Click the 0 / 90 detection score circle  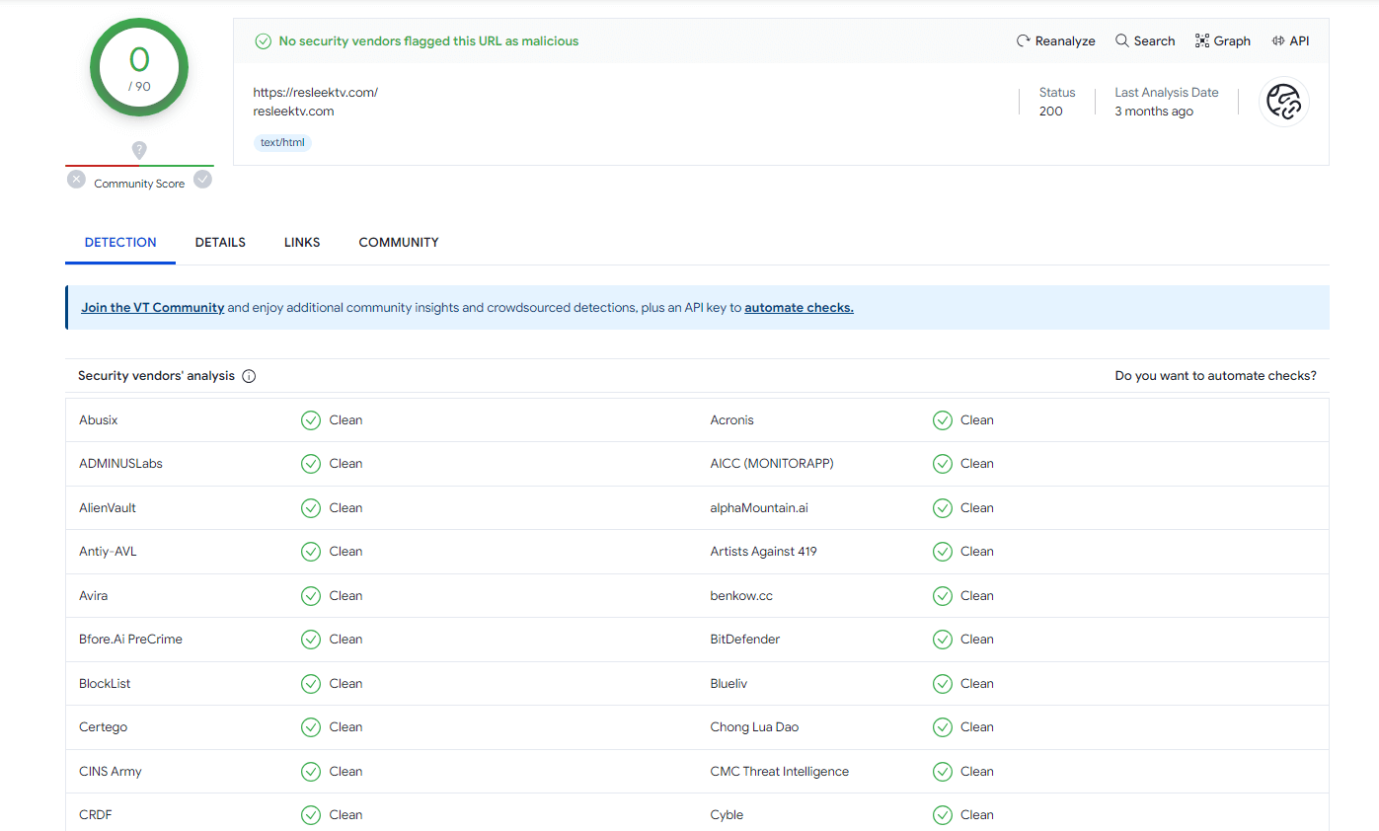(x=139, y=67)
